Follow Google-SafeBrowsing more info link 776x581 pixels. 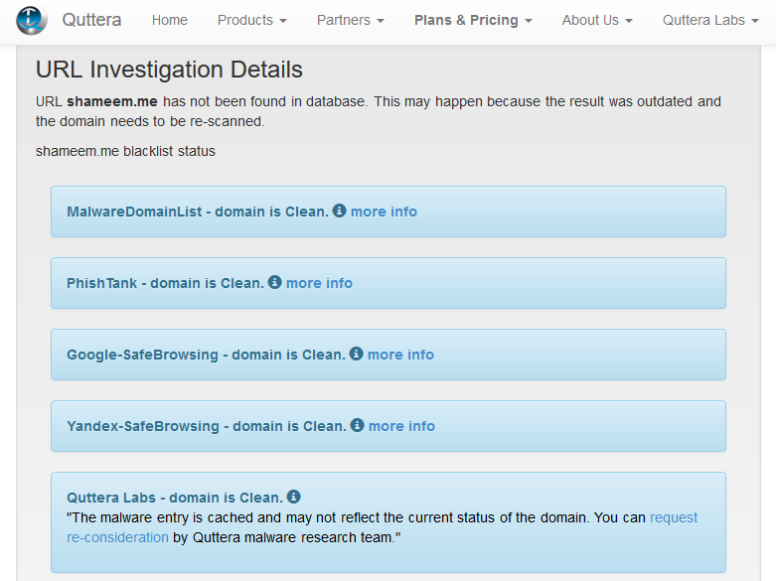[400, 355]
